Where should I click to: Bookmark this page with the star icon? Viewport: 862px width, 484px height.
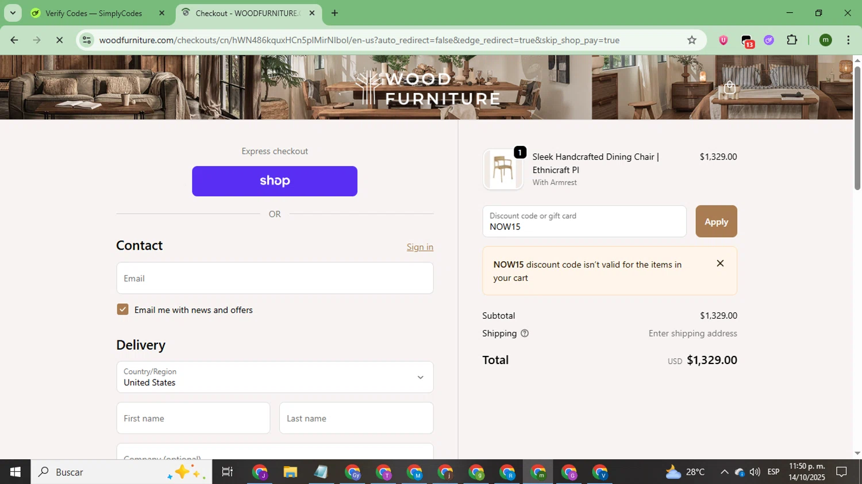692,40
